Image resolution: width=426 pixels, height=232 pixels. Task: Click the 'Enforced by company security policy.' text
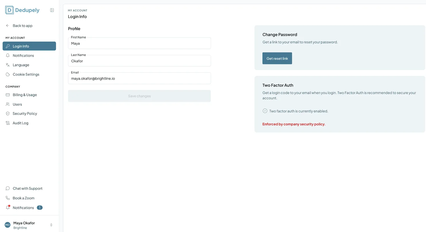pos(294,124)
